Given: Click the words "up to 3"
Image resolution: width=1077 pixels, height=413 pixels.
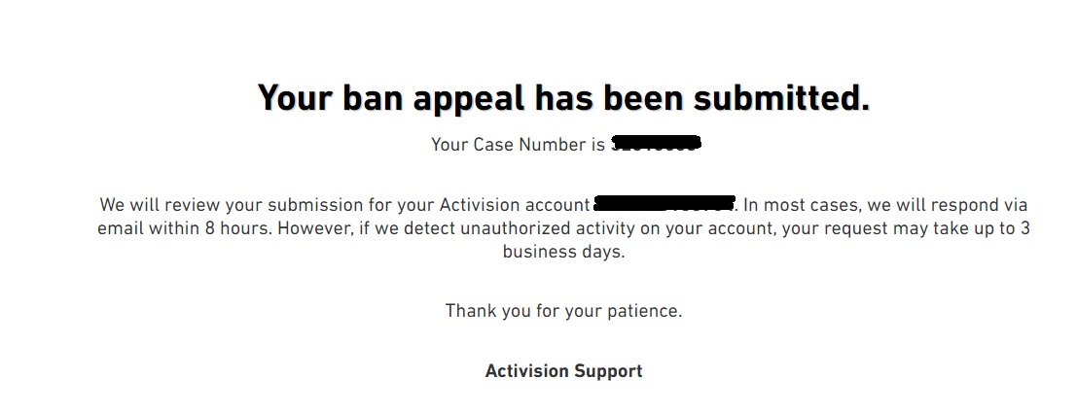Looking at the screenshot, I should coord(999,228).
